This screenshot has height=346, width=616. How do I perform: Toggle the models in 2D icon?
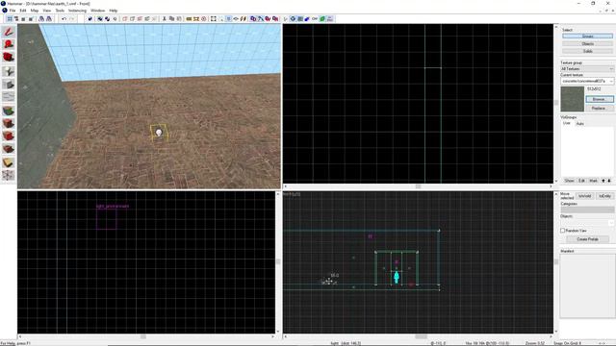pos(300,19)
